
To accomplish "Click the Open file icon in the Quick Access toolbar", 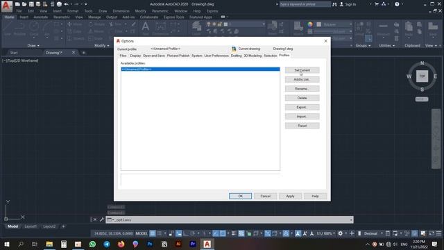I will tap(24, 4).
